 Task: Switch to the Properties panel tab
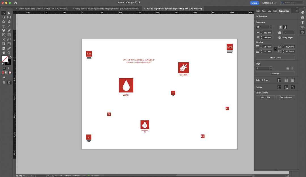(x=284, y=11)
